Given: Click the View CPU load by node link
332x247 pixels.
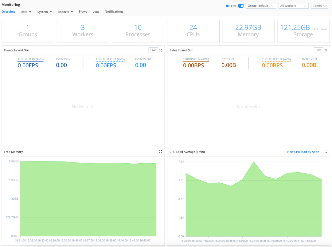Looking at the screenshot, I should 303,152.
